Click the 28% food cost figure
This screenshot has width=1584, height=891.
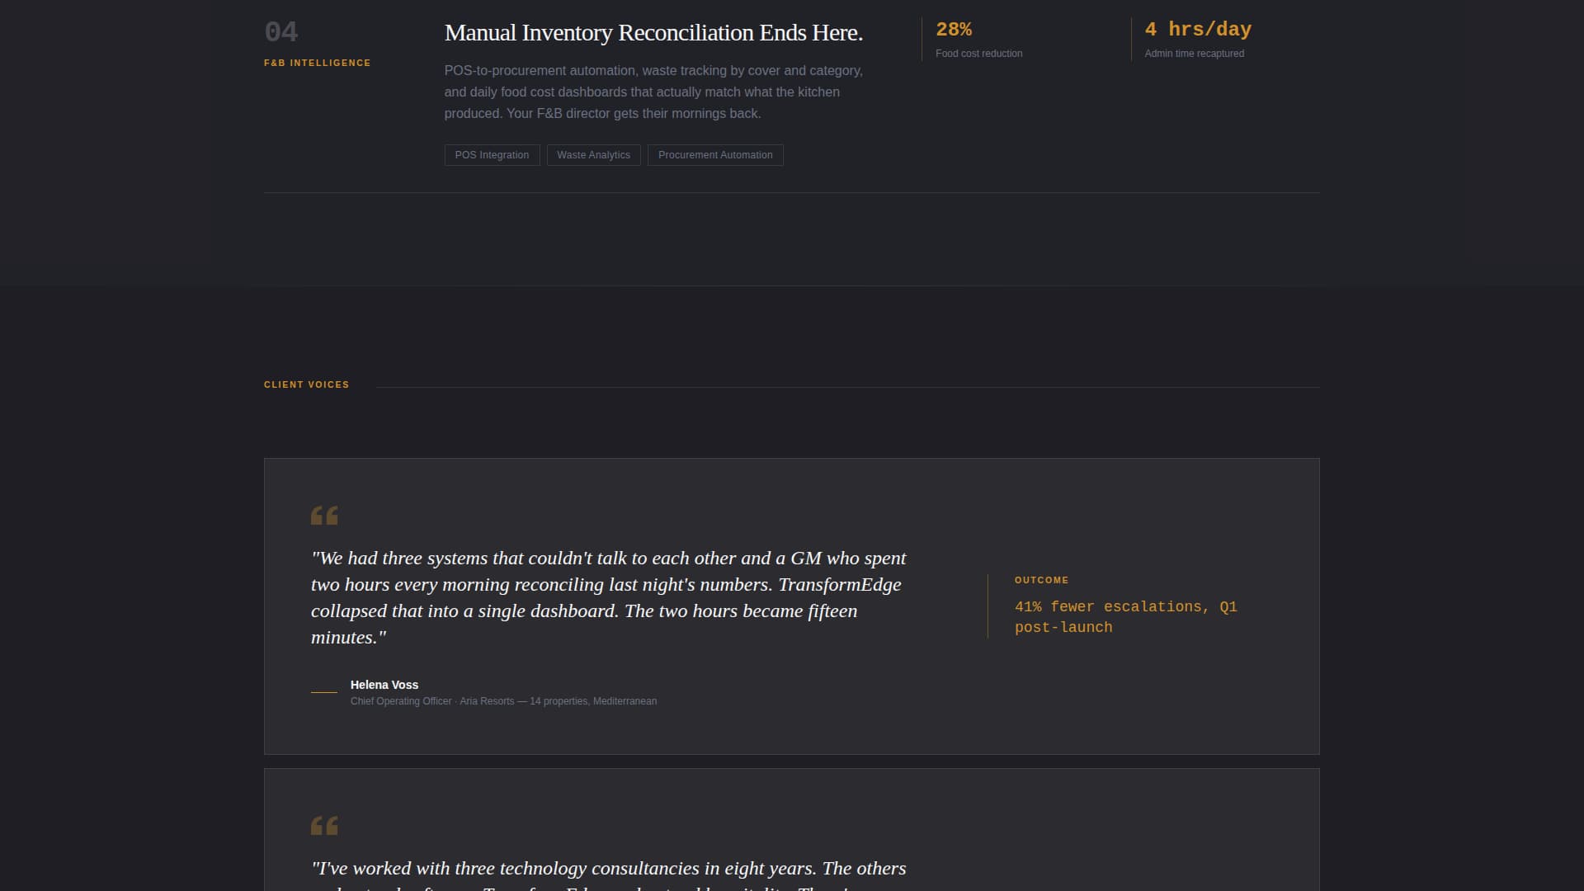pyautogui.click(x=954, y=30)
